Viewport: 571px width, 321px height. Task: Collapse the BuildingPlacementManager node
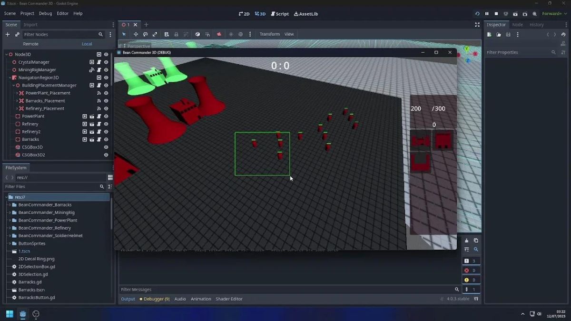14,86
